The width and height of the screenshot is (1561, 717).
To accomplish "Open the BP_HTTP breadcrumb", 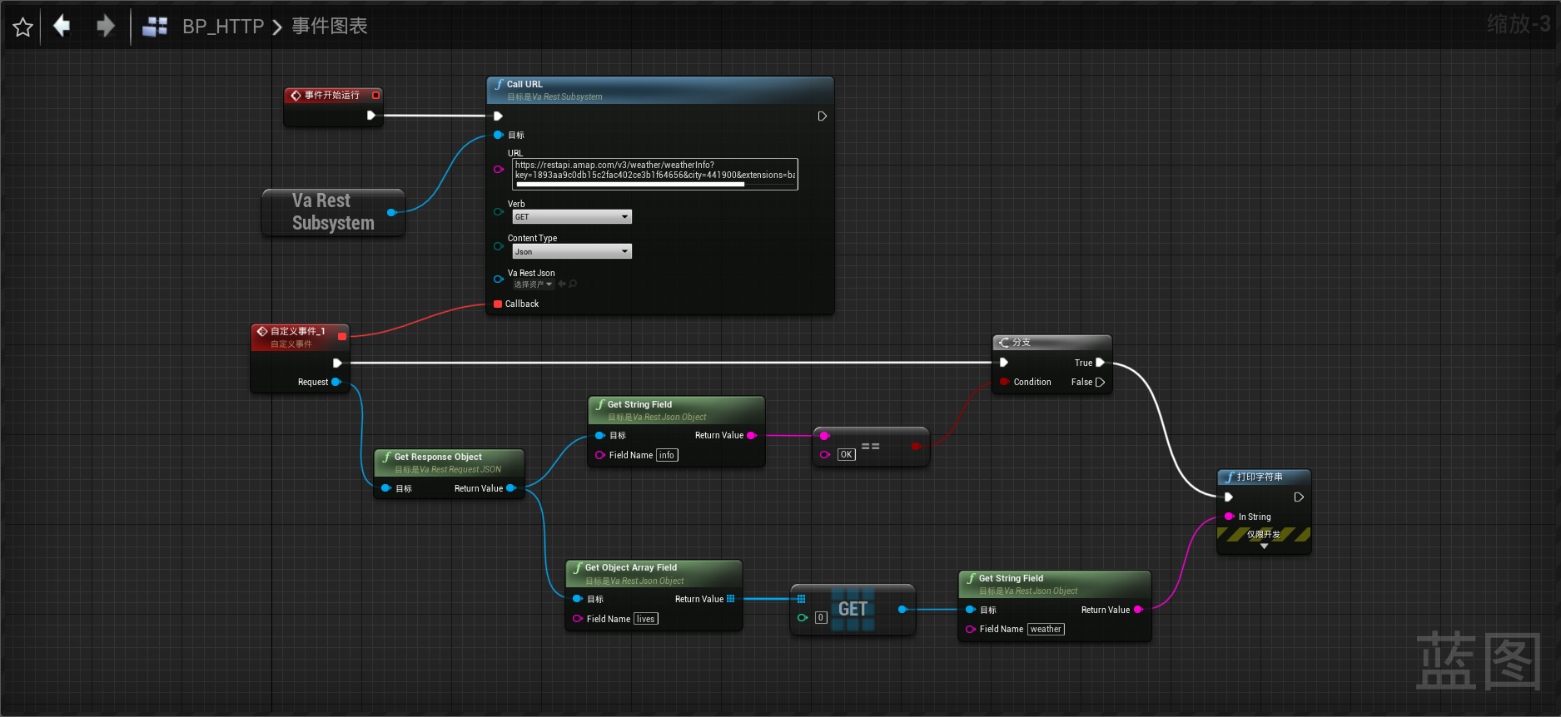I will 223,27.
